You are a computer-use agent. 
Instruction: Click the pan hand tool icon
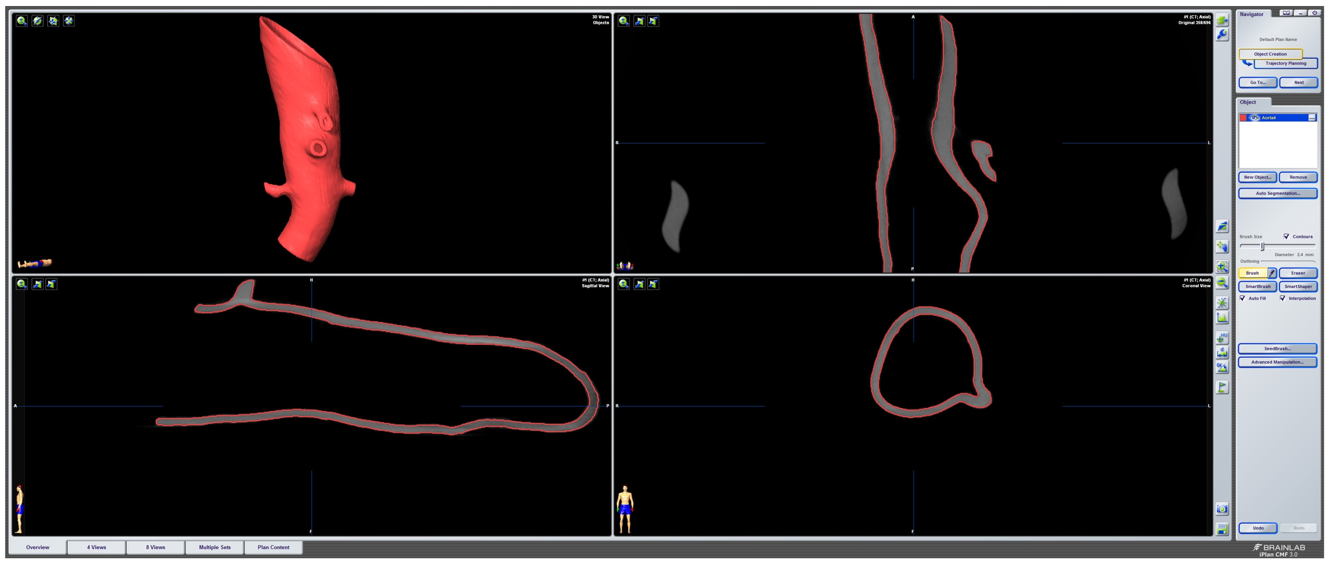tap(1222, 247)
